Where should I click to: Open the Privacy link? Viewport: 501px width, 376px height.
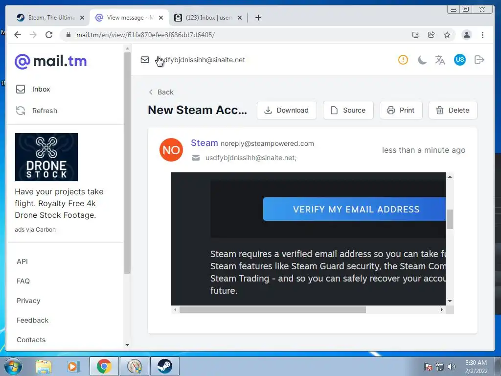click(28, 301)
